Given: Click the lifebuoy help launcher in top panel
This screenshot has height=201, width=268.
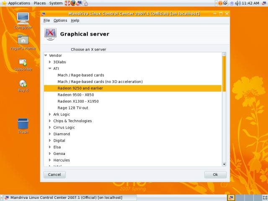Looking at the screenshot, I should 67,3.
